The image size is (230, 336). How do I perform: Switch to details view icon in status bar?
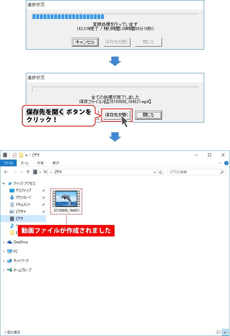[219, 332]
